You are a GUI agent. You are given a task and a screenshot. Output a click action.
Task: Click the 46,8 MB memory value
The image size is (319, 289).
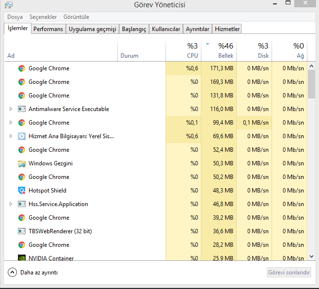pyautogui.click(x=223, y=204)
